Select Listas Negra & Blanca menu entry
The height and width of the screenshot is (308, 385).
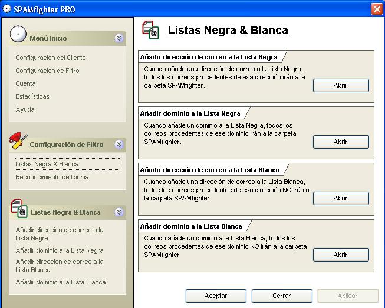click(x=68, y=164)
